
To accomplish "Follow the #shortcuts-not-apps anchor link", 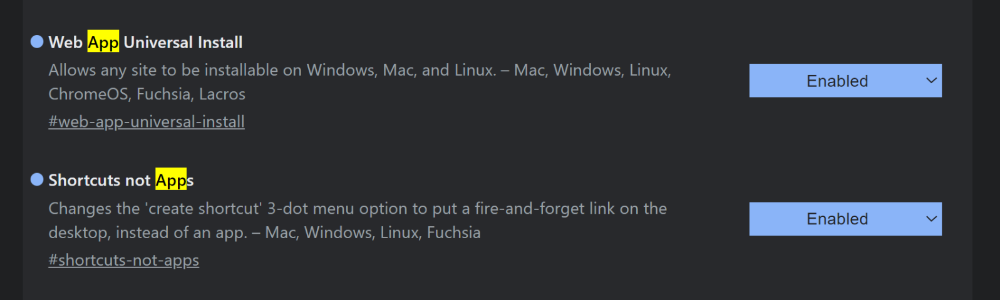I will click(124, 260).
